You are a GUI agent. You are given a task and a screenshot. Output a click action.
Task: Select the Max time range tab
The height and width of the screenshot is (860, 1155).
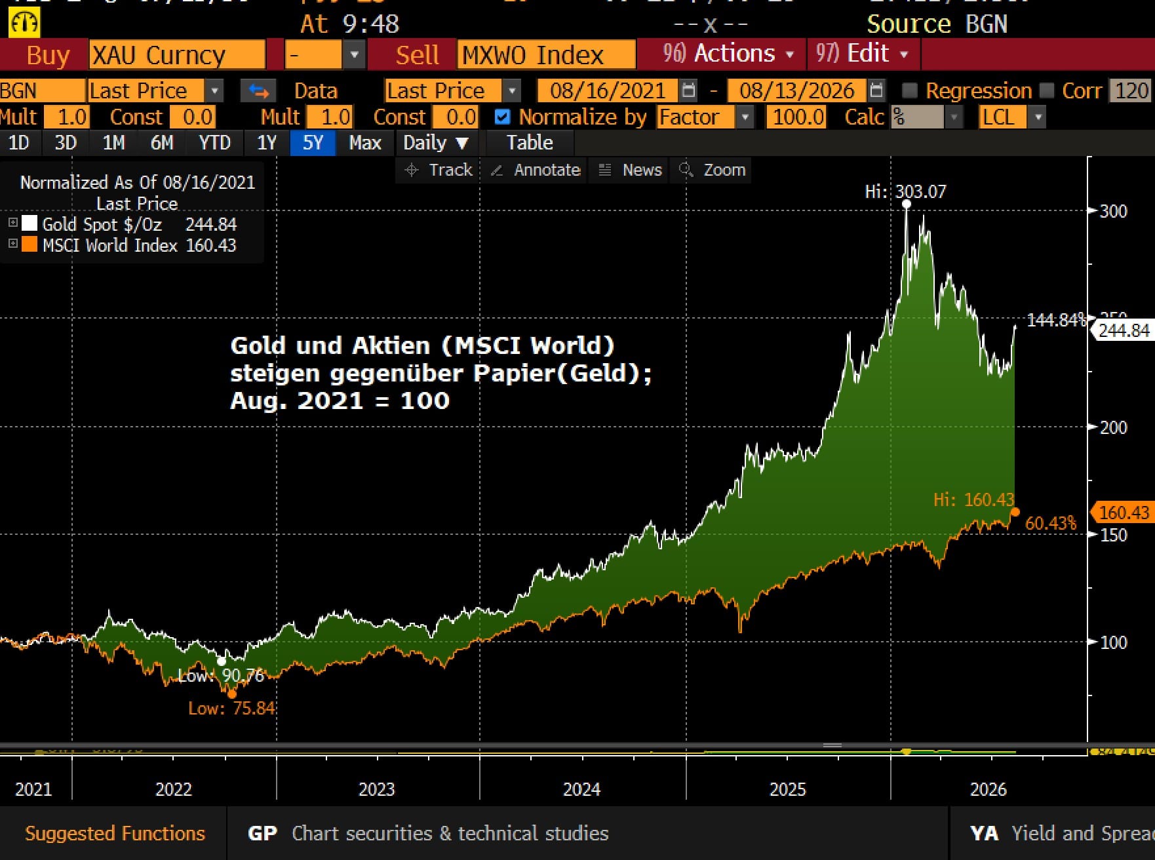(365, 143)
